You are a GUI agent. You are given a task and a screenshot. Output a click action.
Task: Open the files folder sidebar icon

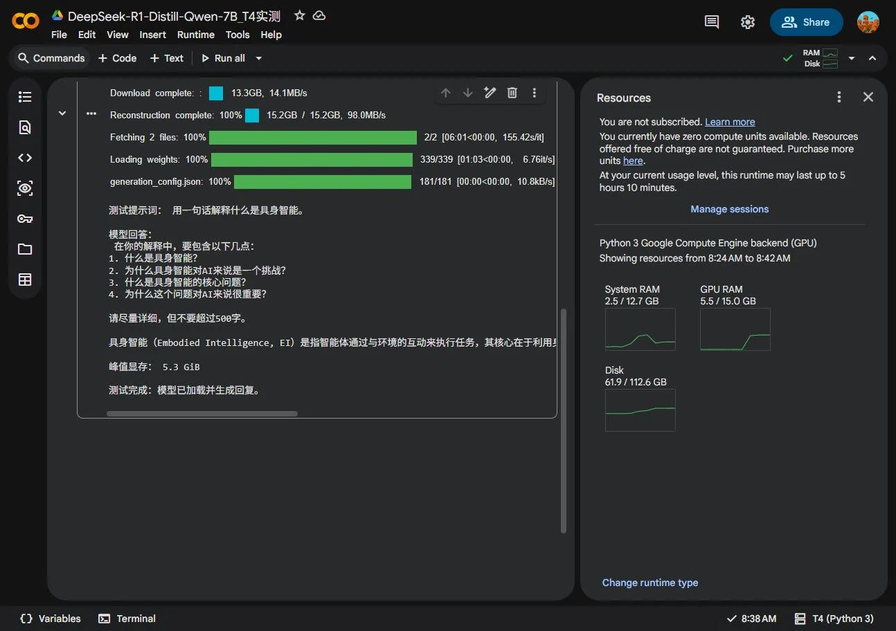click(25, 249)
